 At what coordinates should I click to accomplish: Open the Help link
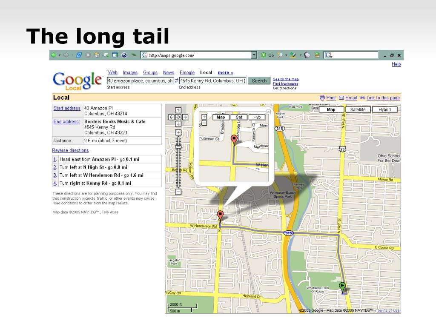(396, 64)
